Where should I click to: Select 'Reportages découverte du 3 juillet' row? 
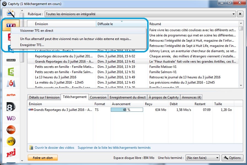(133, 56)
